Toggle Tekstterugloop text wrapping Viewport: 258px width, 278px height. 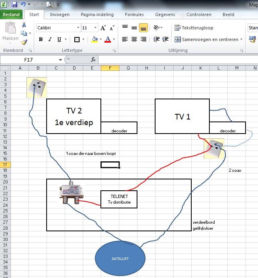tap(194, 28)
